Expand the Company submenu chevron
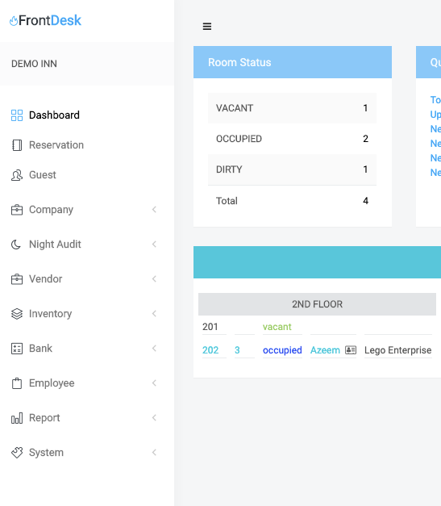The width and height of the screenshot is (441, 506). [x=155, y=210]
